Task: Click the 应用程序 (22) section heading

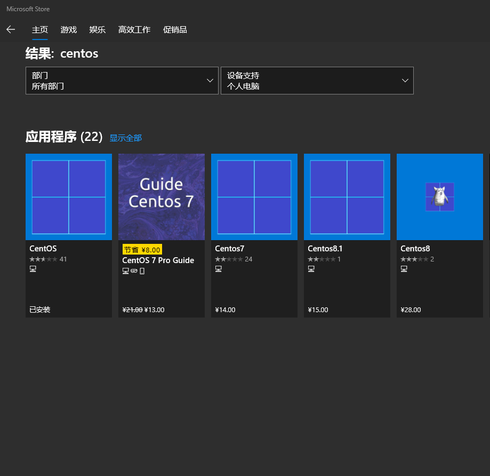Action: (x=64, y=137)
